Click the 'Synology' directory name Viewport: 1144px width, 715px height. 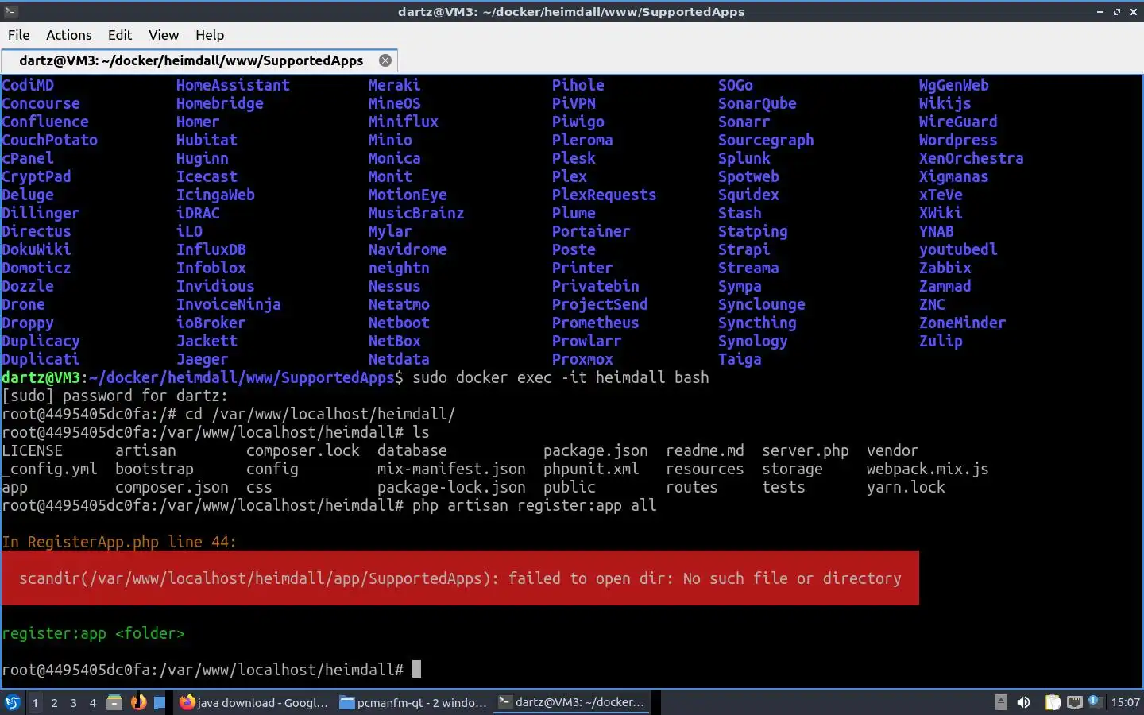(753, 341)
